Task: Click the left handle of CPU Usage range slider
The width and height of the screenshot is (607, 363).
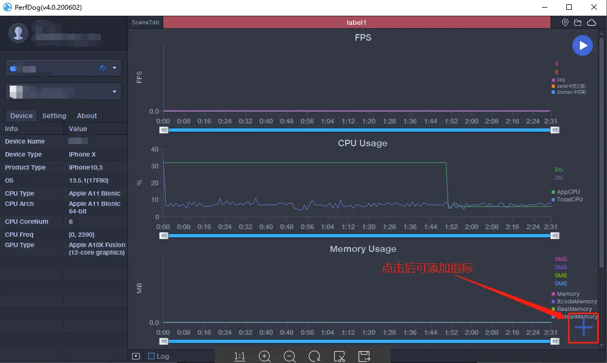Action: (164, 236)
